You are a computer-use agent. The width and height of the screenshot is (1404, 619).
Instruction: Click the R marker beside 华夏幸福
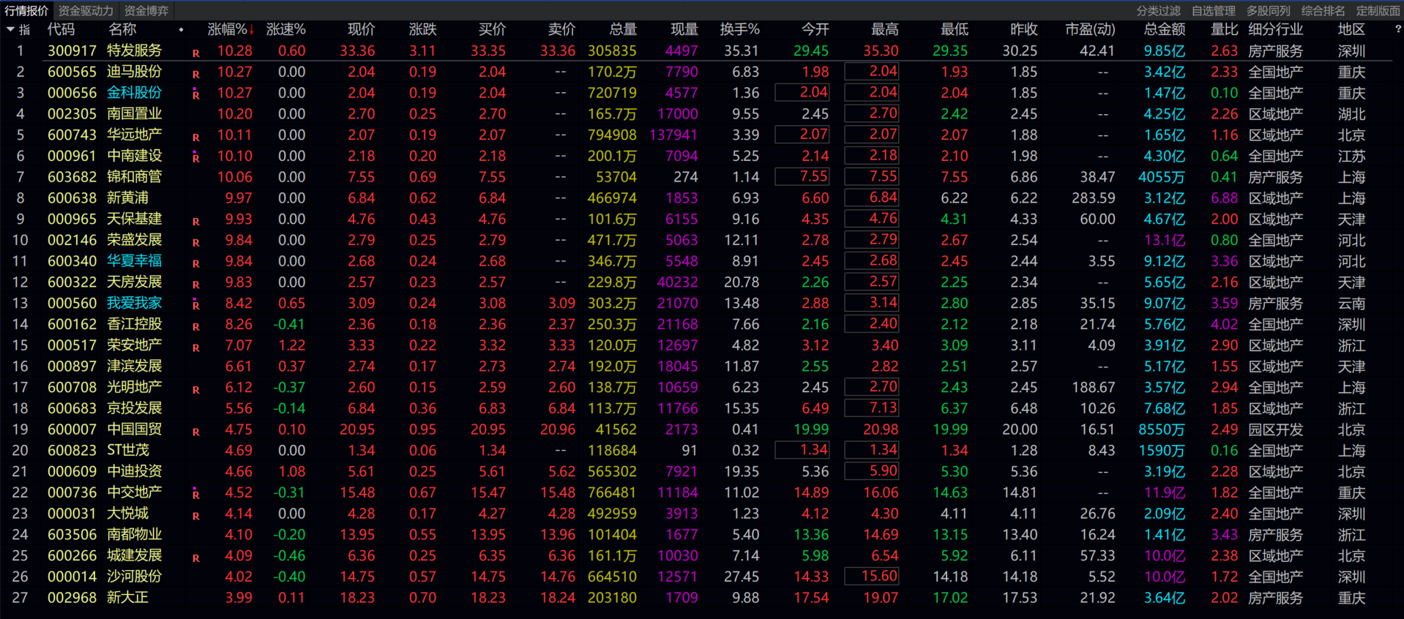(195, 264)
